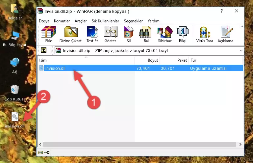Click horizontal scrollbar right arrow

pyautogui.click(x=240, y=144)
